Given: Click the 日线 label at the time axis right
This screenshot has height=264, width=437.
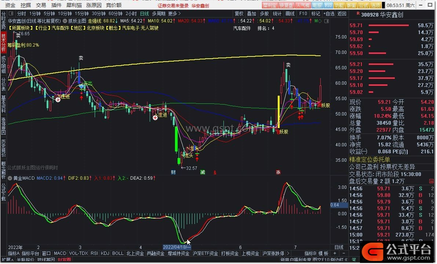Looking at the screenshot, I should tap(339, 247).
